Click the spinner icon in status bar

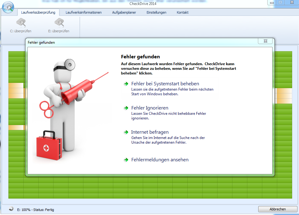(12, 209)
